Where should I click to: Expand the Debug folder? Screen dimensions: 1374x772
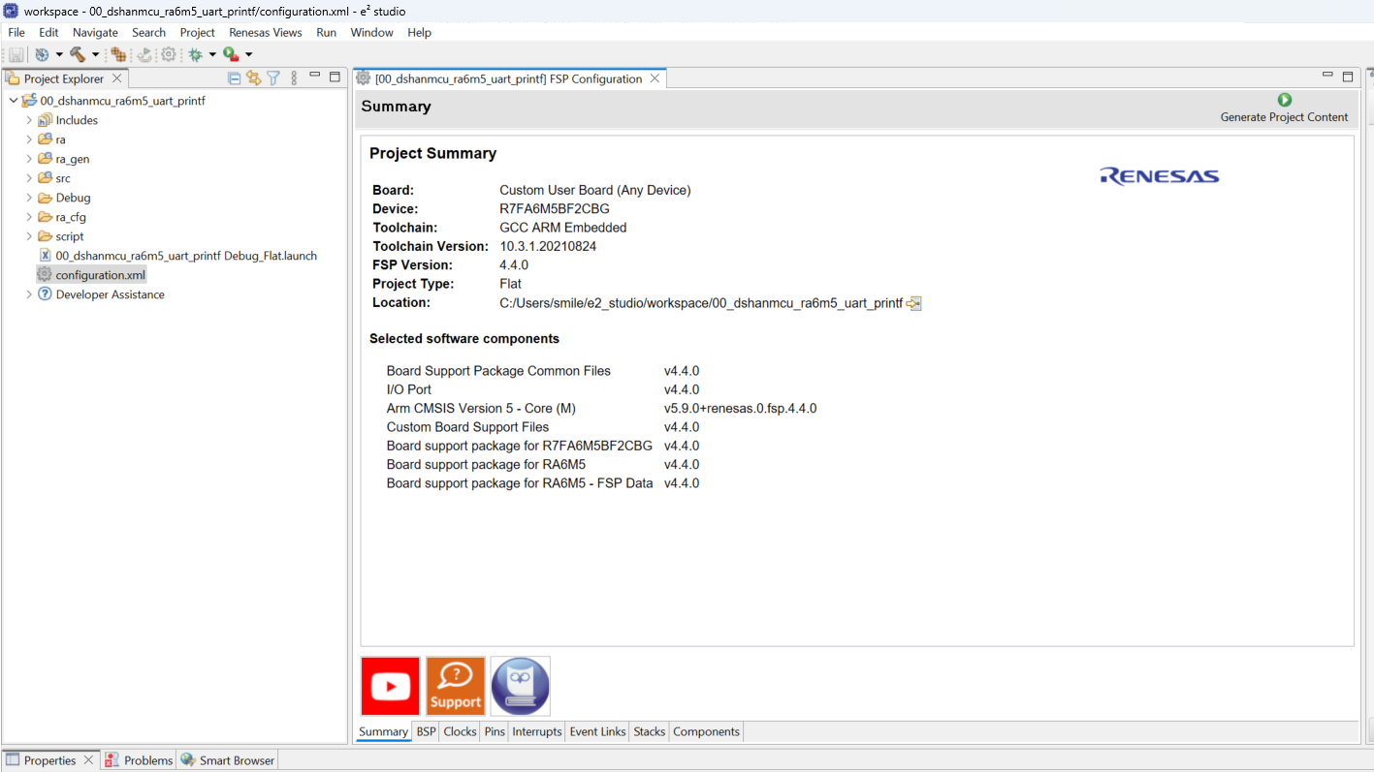click(x=29, y=198)
